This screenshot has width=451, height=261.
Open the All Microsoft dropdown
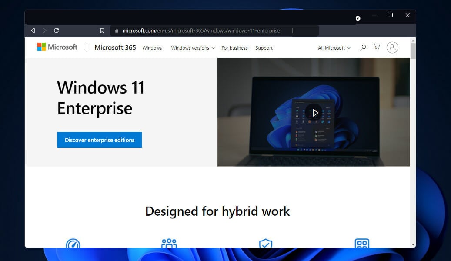[334, 48]
